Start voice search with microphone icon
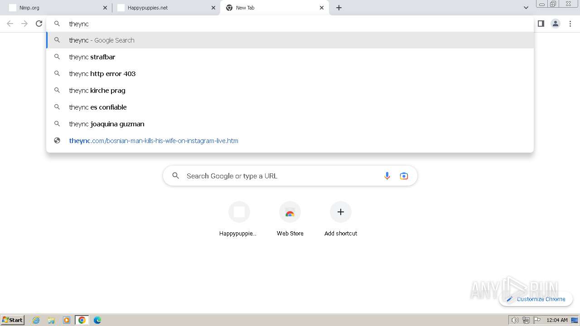 (x=387, y=176)
